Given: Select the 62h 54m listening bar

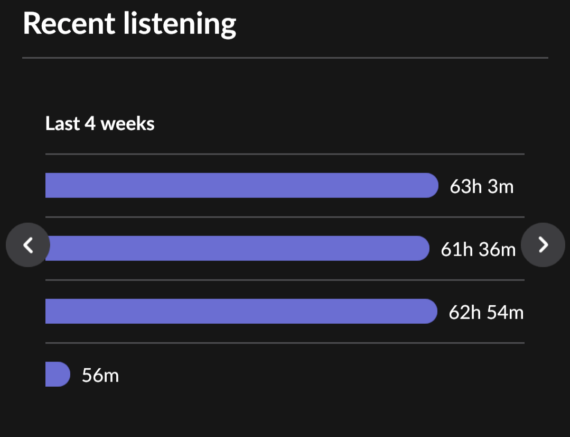Looking at the screenshot, I should pos(241,312).
